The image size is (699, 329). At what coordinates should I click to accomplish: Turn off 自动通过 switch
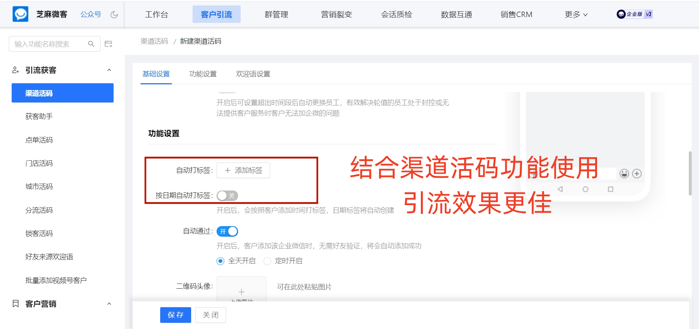coord(227,231)
